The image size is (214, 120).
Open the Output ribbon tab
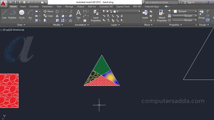[80, 6]
